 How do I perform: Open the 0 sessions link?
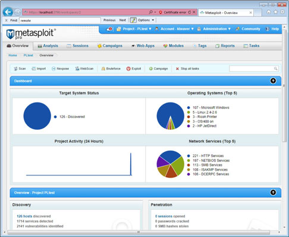coord(164,216)
